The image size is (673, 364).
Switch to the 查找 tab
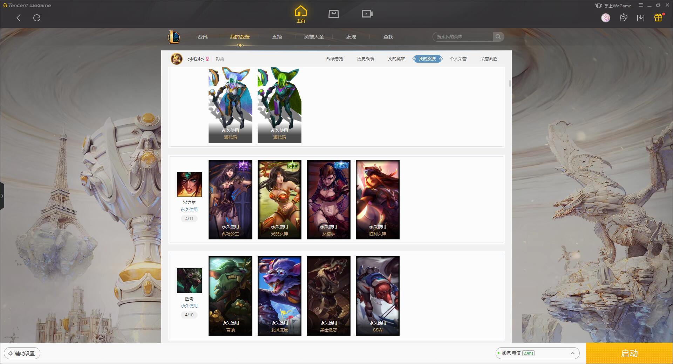tap(388, 37)
